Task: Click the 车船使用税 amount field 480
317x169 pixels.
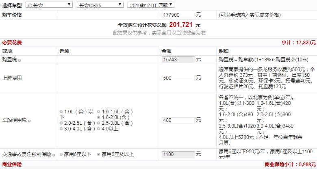Action: coord(178,120)
